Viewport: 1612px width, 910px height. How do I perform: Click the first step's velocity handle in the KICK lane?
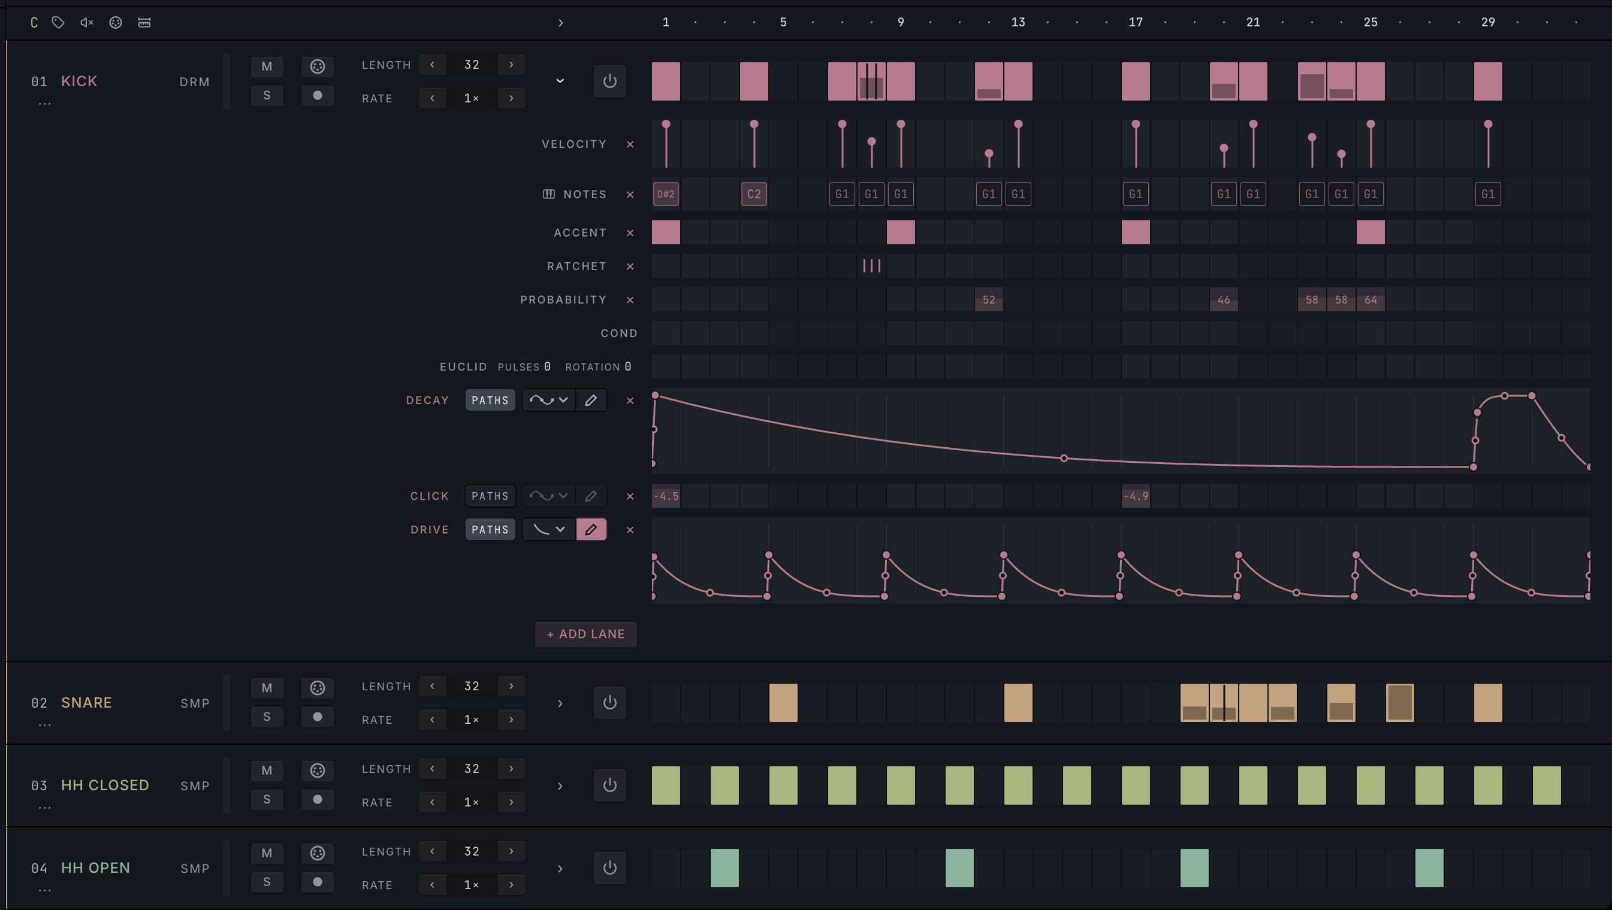[666, 125]
